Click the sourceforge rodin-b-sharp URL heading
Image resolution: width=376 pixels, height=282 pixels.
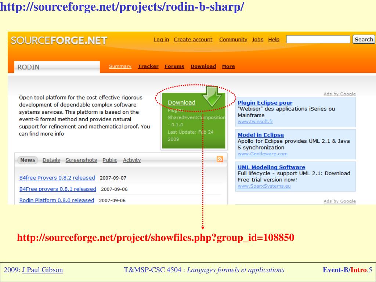122,7
